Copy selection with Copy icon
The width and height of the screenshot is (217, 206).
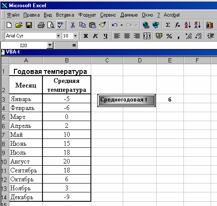coord(82,25)
